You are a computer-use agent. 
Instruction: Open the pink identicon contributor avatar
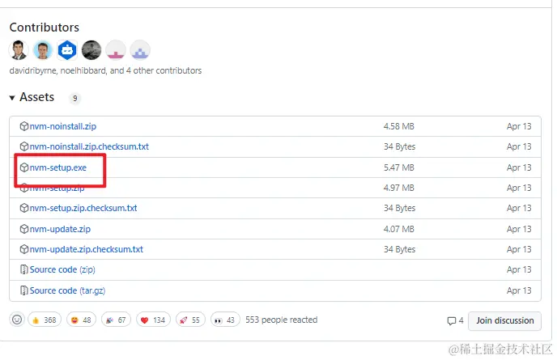click(116, 50)
